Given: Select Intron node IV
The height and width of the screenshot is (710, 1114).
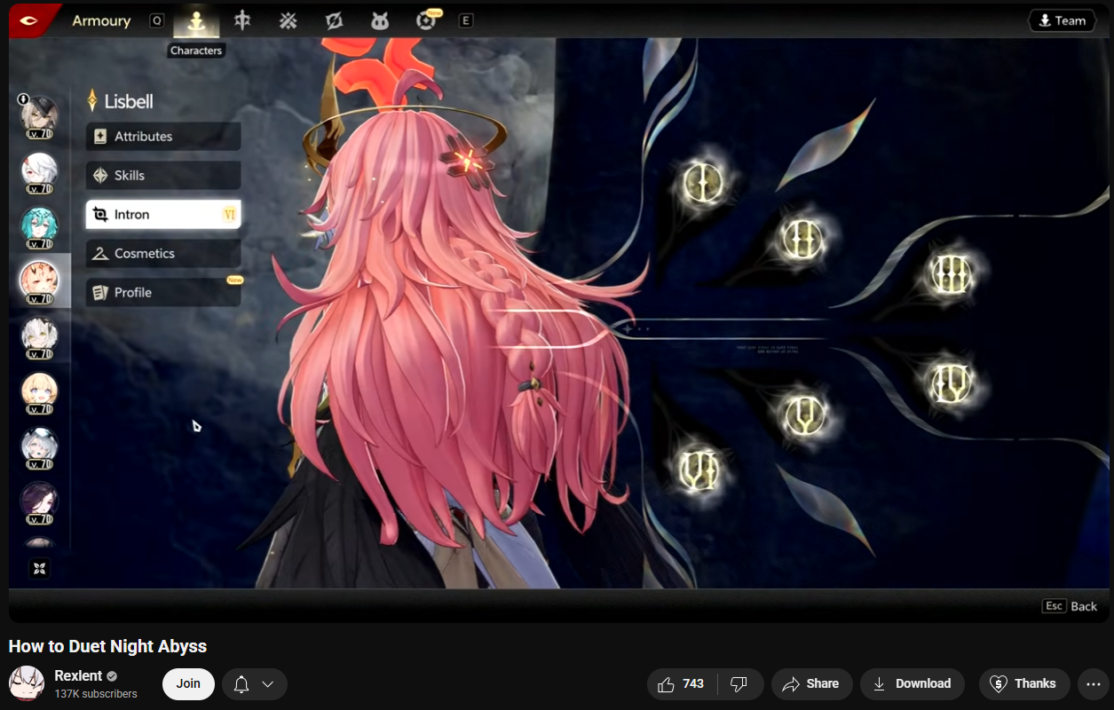Looking at the screenshot, I should coord(951,384).
